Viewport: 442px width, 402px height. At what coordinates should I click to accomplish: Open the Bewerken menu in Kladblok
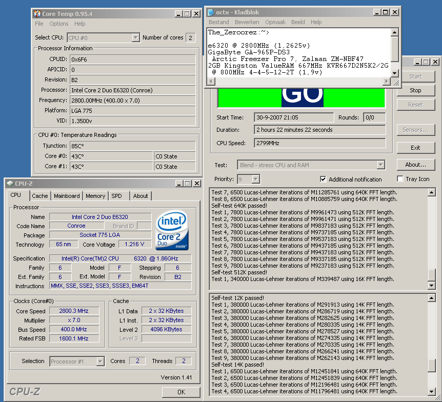pyautogui.click(x=247, y=22)
